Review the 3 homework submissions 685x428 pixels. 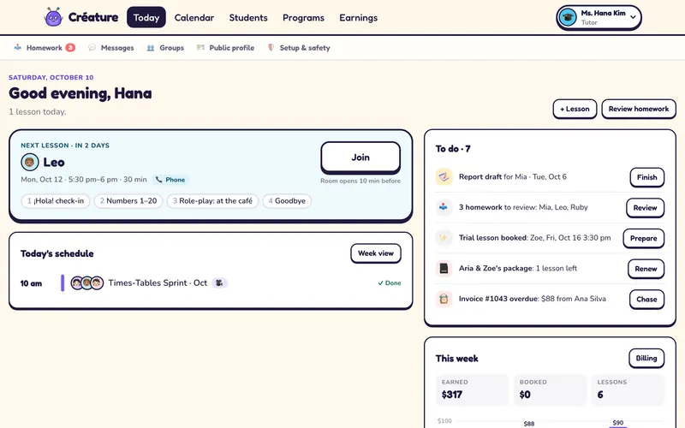click(x=646, y=208)
